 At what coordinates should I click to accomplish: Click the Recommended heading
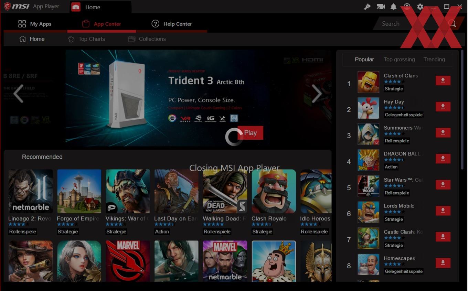[42, 157]
